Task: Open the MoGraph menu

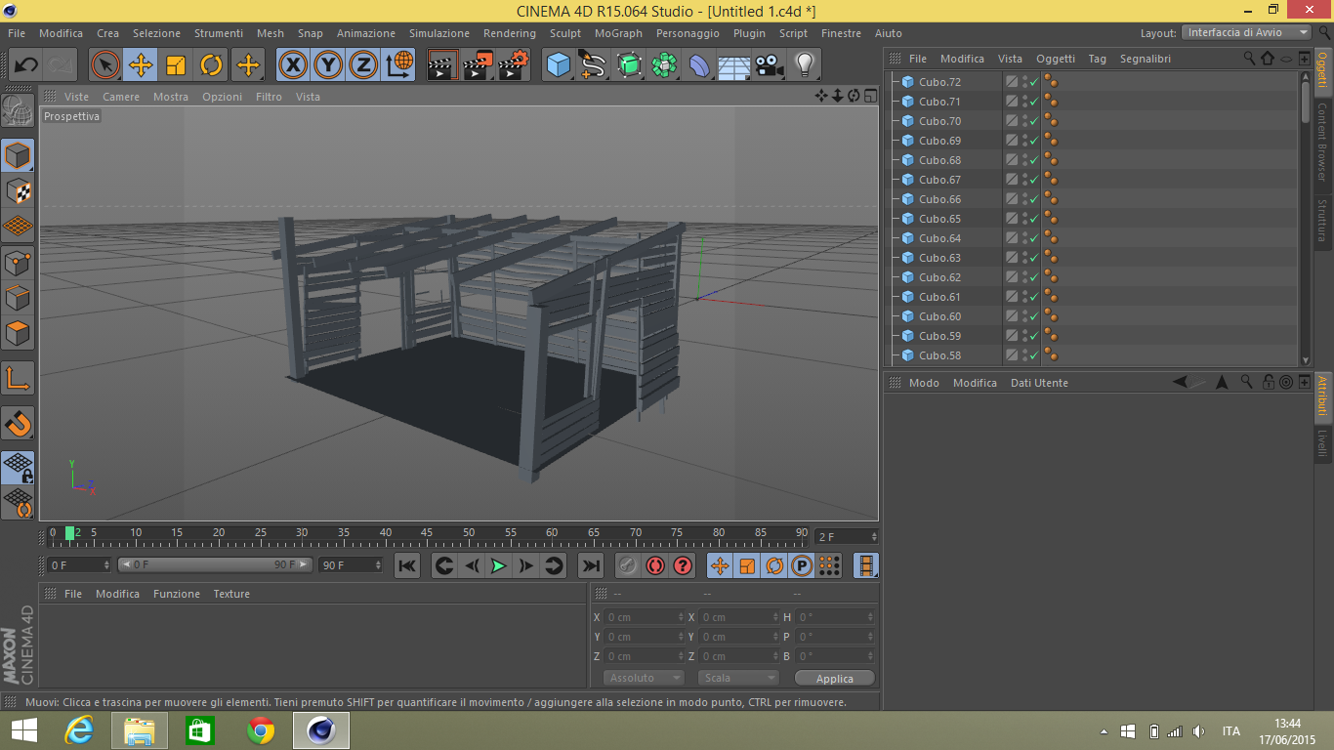Action: tap(618, 33)
